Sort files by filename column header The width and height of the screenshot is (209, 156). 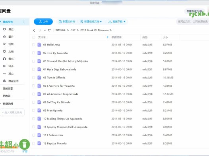pos(42,37)
